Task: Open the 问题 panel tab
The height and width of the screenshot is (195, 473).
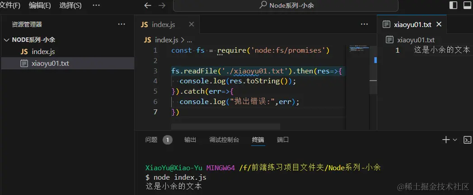Action: 151,140
